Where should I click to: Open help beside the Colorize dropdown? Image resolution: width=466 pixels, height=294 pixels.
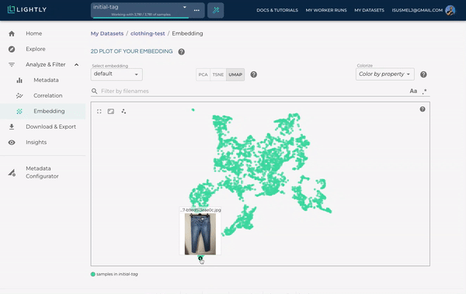pyautogui.click(x=423, y=74)
